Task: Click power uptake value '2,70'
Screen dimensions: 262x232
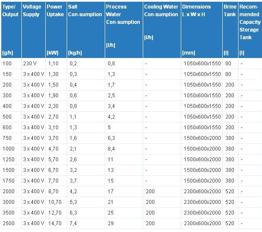Action: tap(53, 117)
